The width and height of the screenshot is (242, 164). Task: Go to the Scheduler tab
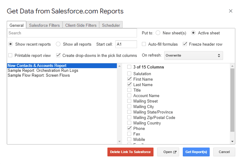(111, 25)
